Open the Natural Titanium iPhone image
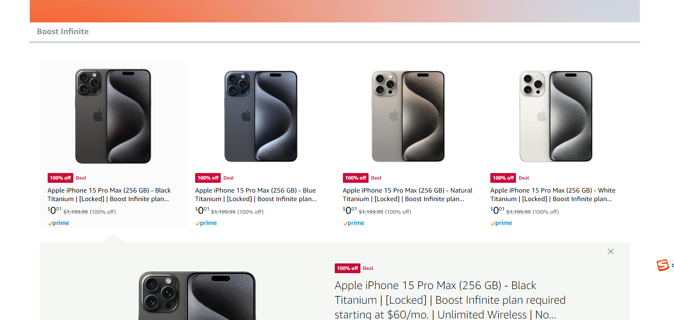674x320 pixels. (408, 116)
